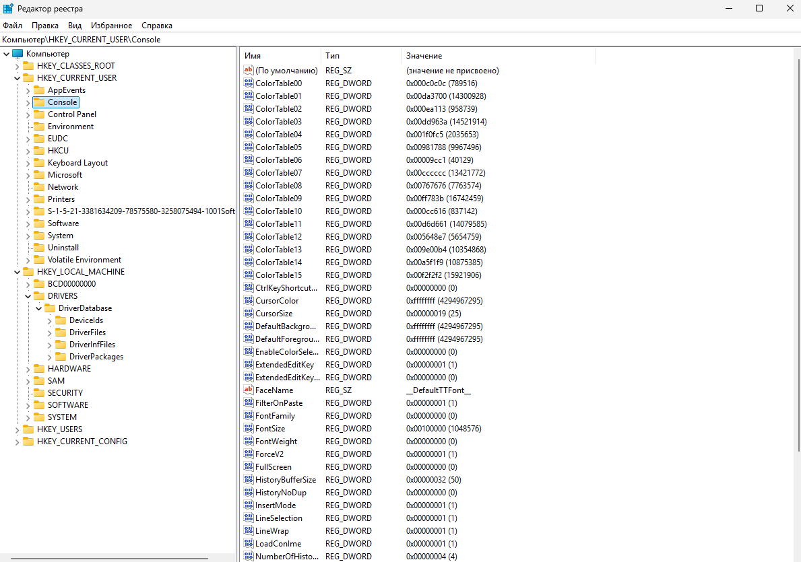Click the folder icon of the DriverDatabase key
The image size is (801, 562).
(x=50, y=308)
